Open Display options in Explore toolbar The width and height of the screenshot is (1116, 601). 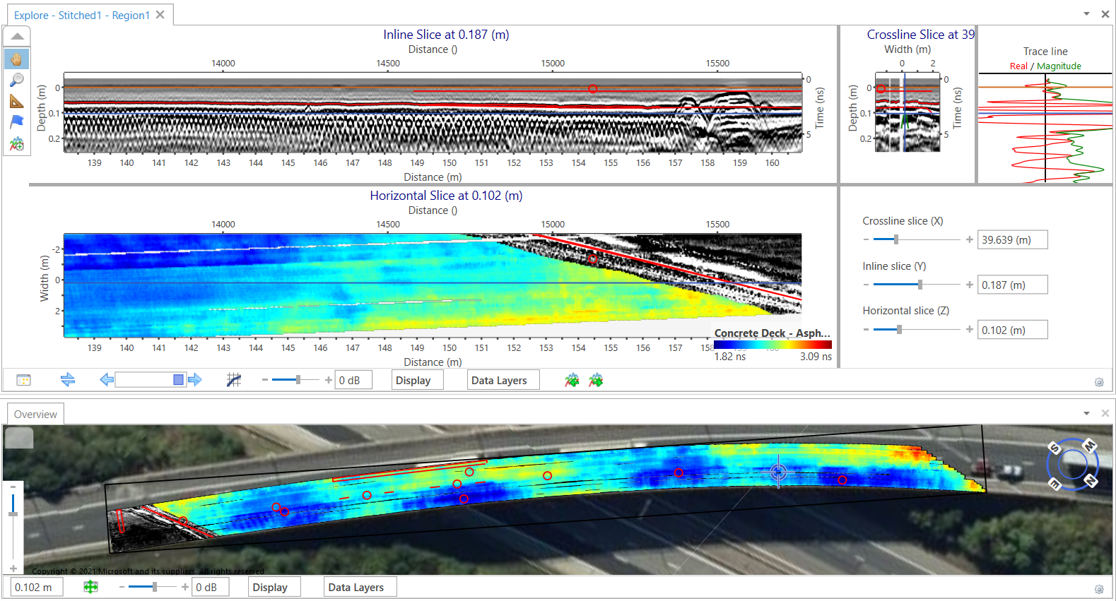pos(418,380)
